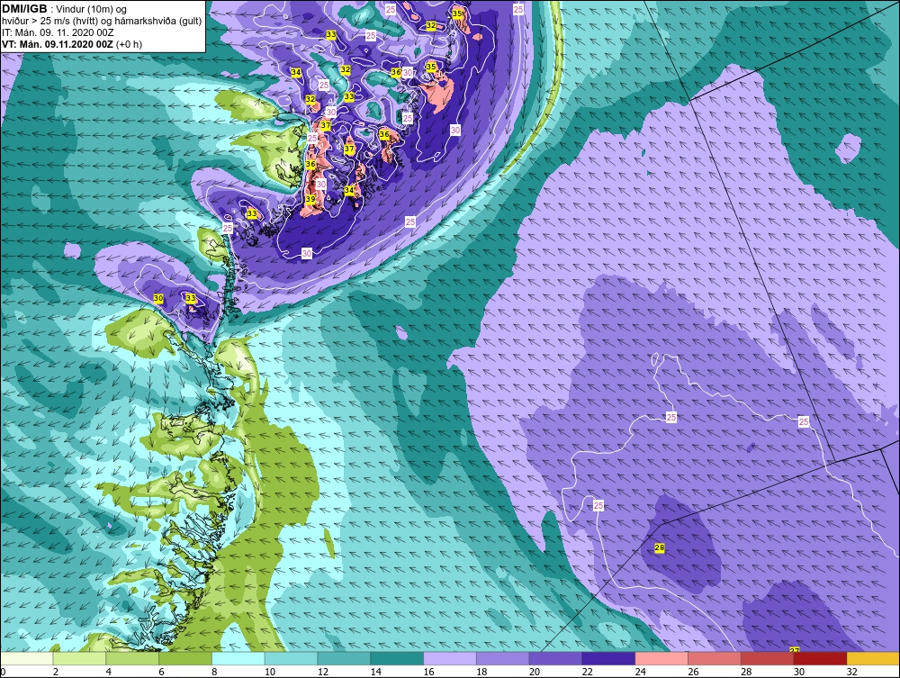Click the dark red 30–32 m/s legend swatch
Image resolution: width=900 pixels, height=678 pixels.
[820, 658]
